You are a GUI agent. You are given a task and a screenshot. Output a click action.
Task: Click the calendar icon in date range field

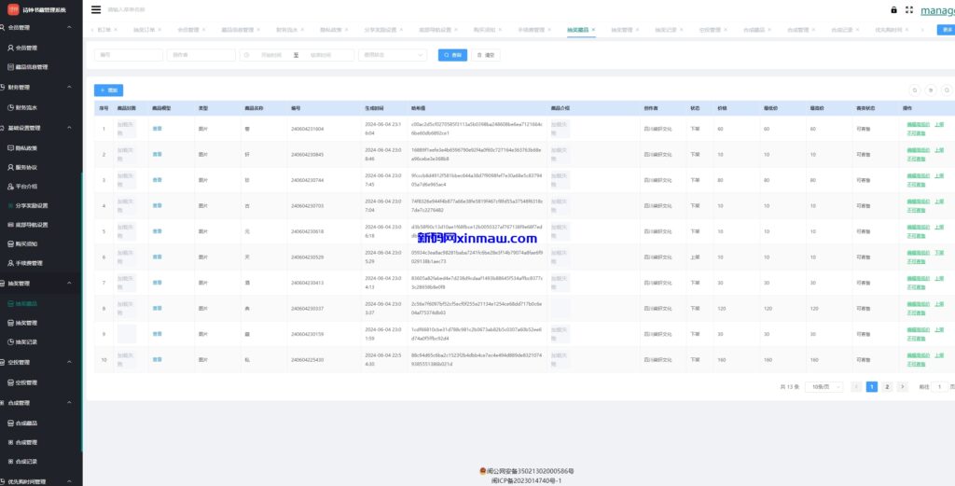247,55
